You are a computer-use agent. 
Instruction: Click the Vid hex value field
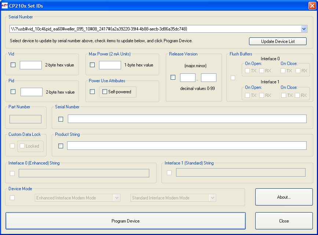point(31,65)
